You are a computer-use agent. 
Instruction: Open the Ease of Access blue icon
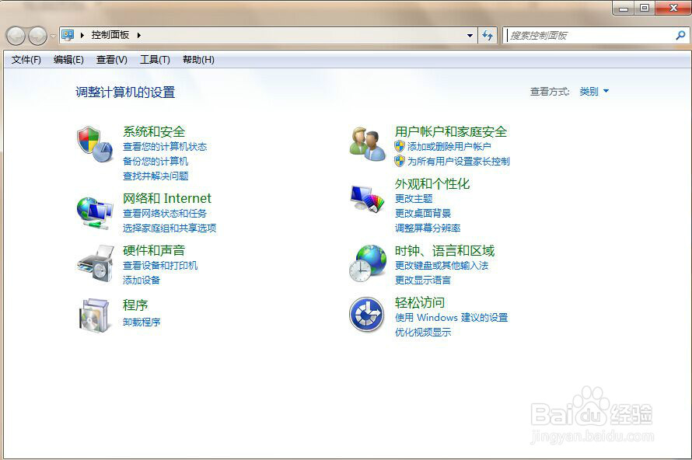point(367,315)
